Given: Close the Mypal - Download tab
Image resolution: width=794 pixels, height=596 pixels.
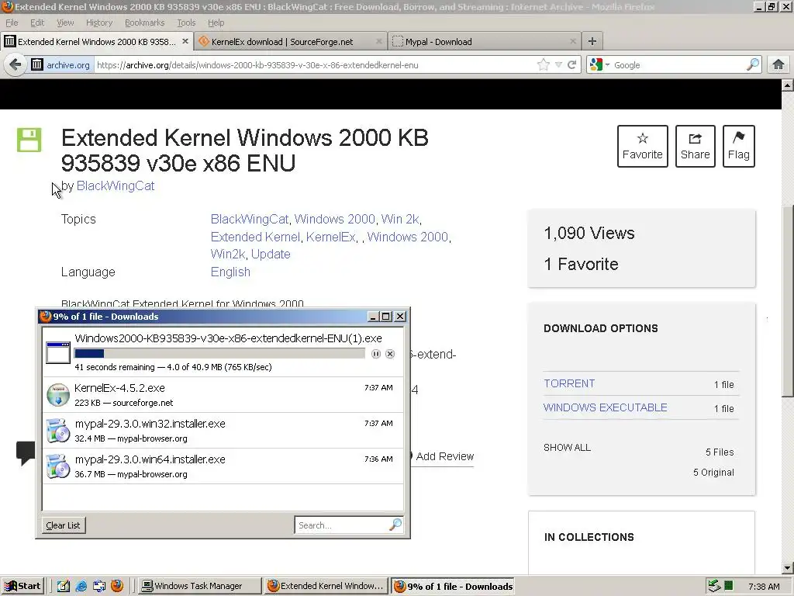Looking at the screenshot, I should click(573, 42).
